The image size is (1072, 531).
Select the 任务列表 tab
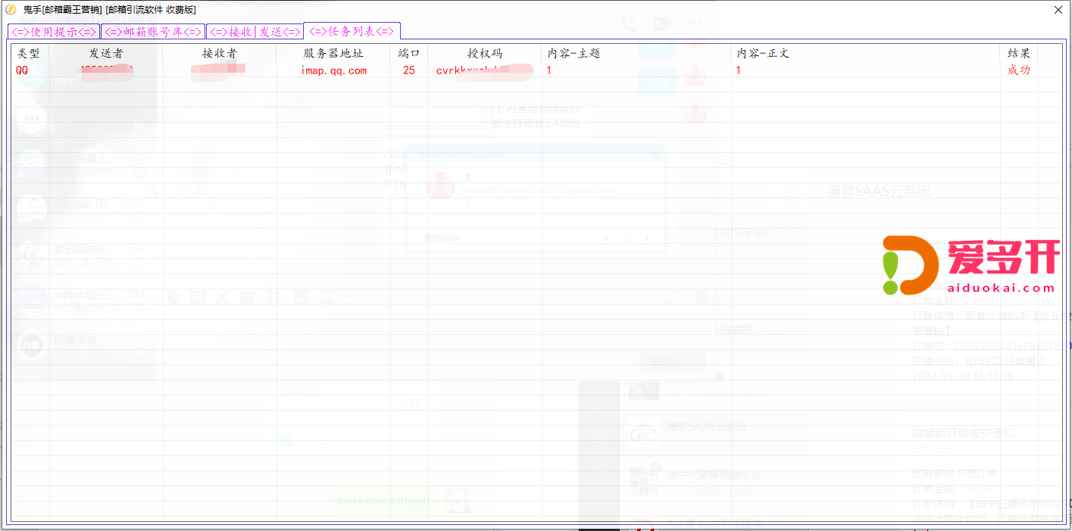[352, 31]
